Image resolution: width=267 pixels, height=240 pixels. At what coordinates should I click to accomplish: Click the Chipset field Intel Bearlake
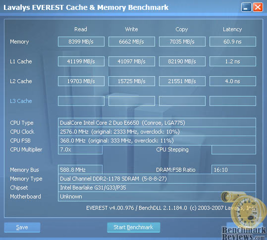157,188
